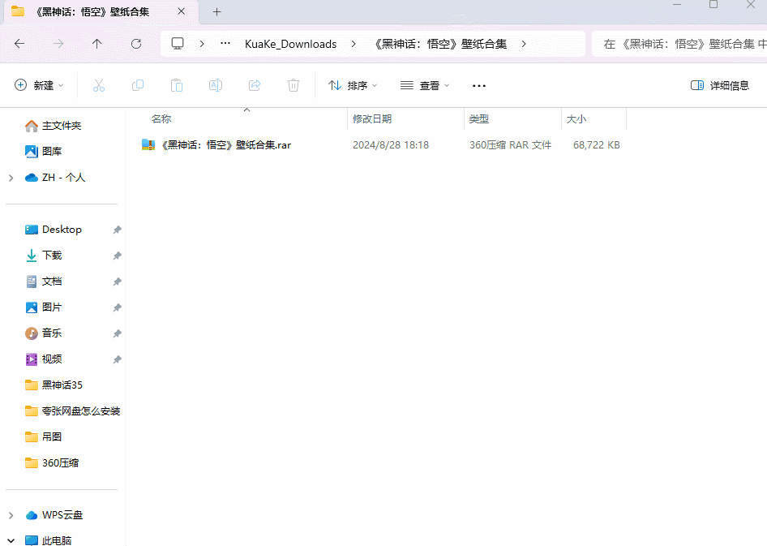This screenshot has height=546, width=767.
Task: Open the 360压缩 folder in the sidebar
Action: pos(51,462)
